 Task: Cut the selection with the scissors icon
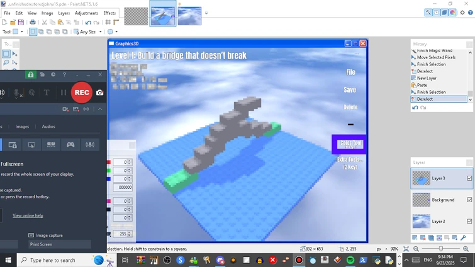tap(44, 22)
